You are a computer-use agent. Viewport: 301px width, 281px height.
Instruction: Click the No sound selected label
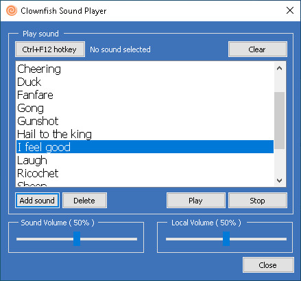pos(120,49)
